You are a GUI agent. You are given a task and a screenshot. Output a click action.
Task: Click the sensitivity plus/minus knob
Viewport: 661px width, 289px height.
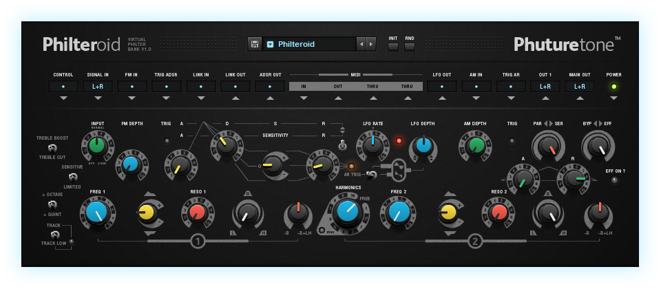(x=273, y=165)
